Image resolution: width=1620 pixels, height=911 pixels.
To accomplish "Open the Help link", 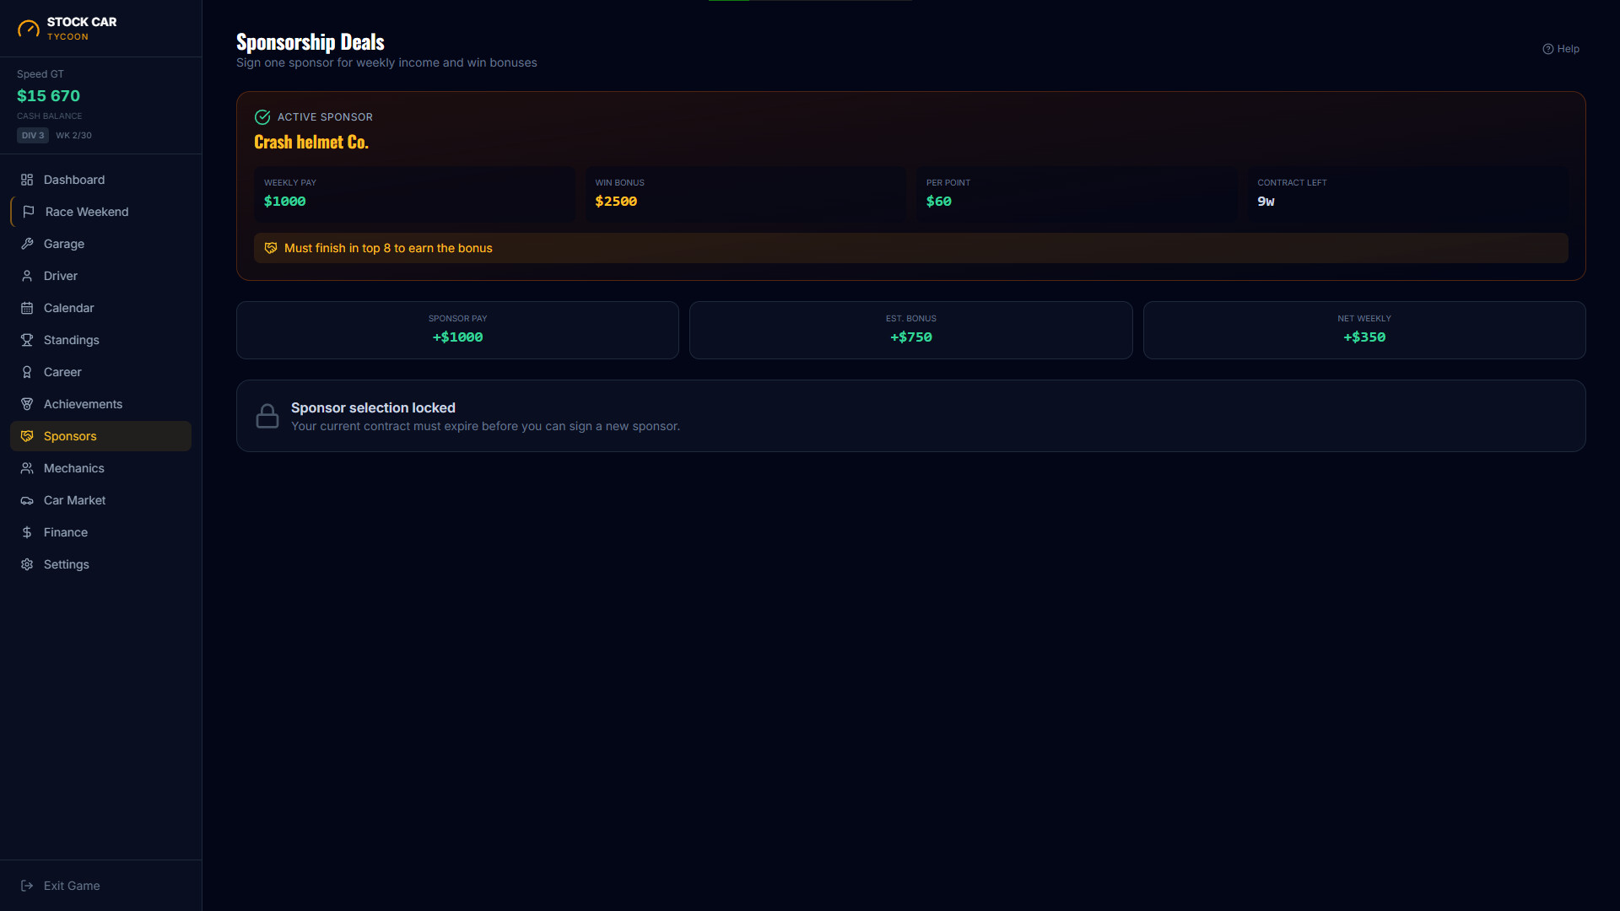I will pos(1561,49).
